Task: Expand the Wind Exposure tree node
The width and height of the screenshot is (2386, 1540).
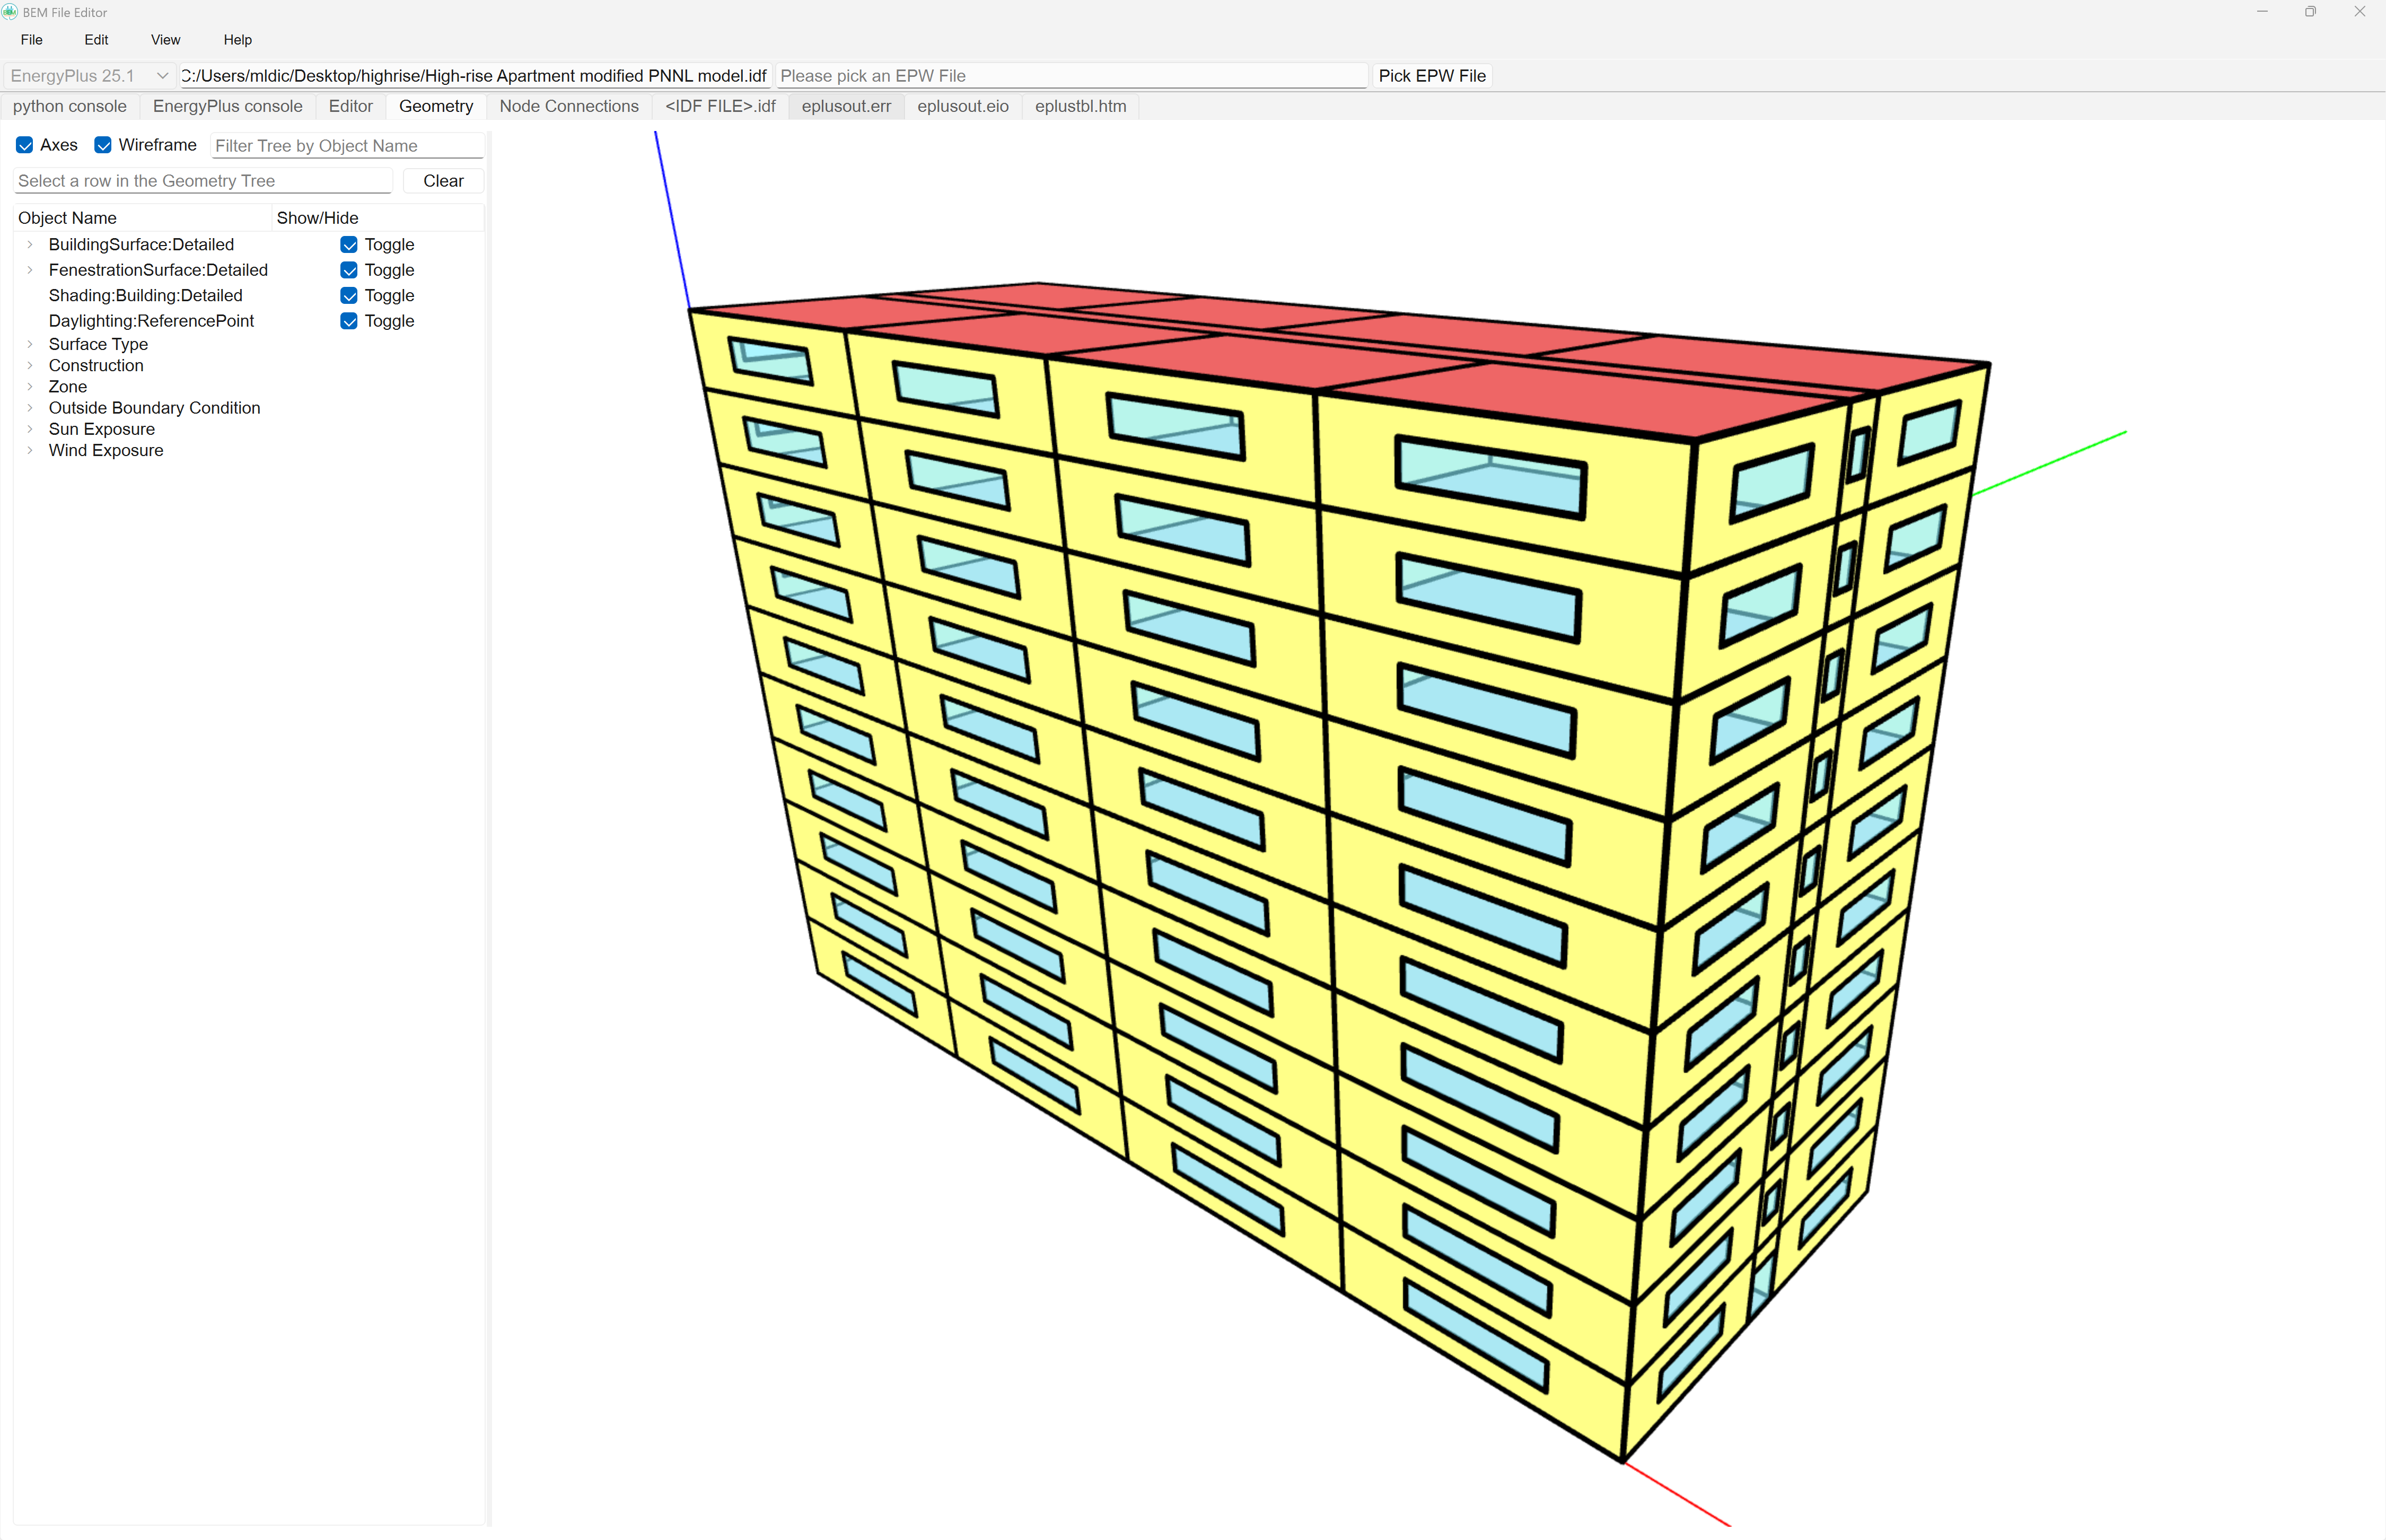Action: (30, 451)
